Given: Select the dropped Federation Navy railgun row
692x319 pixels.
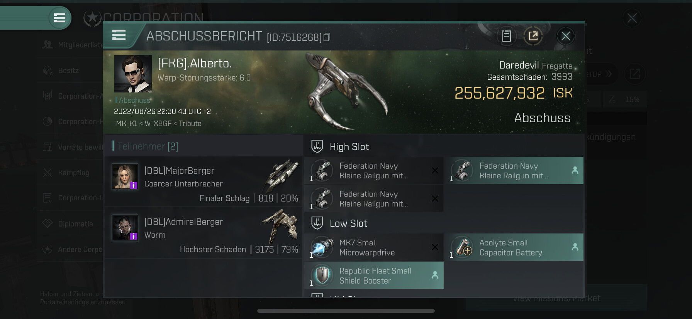Looking at the screenshot, I should coord(514,171).
